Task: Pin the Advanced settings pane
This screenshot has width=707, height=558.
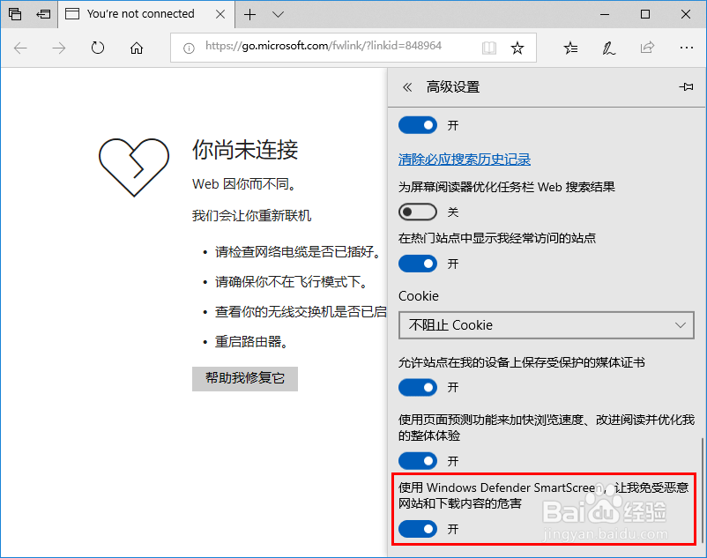Action: coord(687,86)
